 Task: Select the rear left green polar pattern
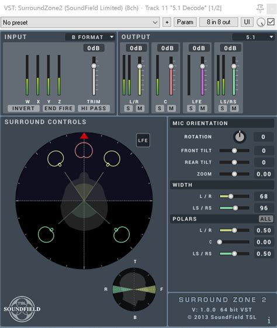(46, 234)
